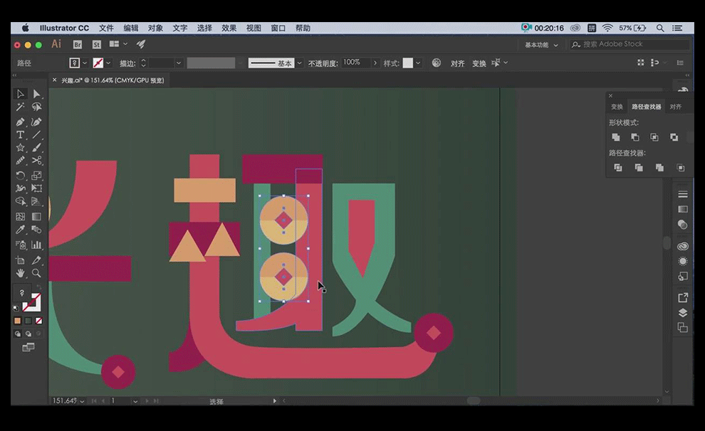Image resolution: width=705 pixels, height=431 pixels.
Task: Click 对齐 in the control bar
Action: [457, 63]
